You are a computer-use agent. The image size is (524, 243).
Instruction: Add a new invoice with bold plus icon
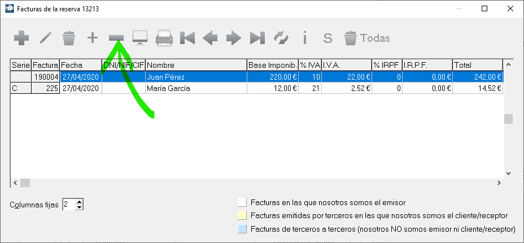(21, 38)
